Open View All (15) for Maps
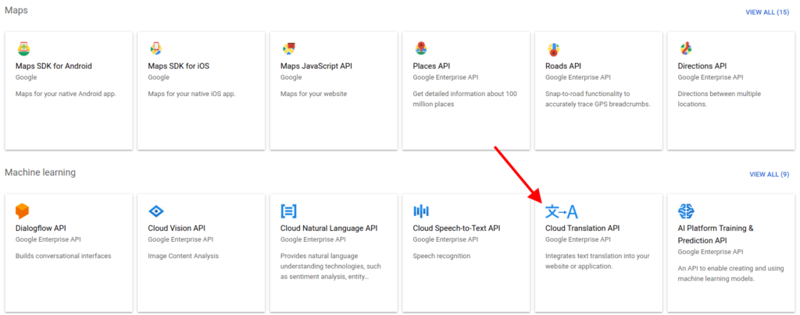 tap(767, 12)
